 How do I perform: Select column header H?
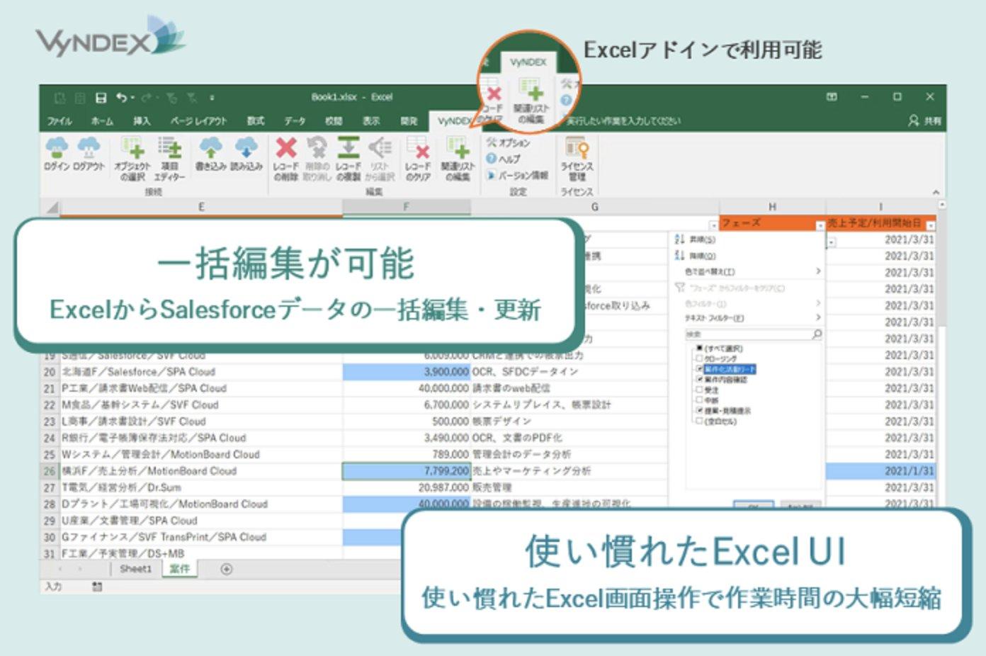click(x=772, y=207)
